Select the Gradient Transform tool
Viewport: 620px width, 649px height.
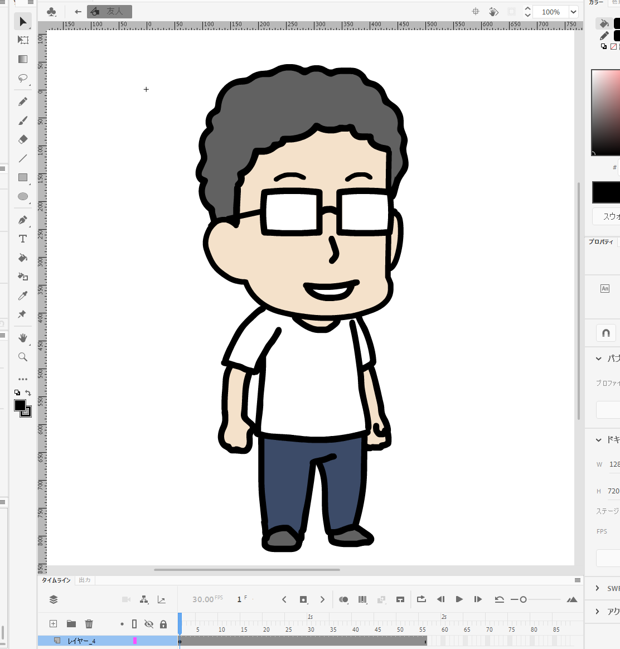click(x=23, y=59)
